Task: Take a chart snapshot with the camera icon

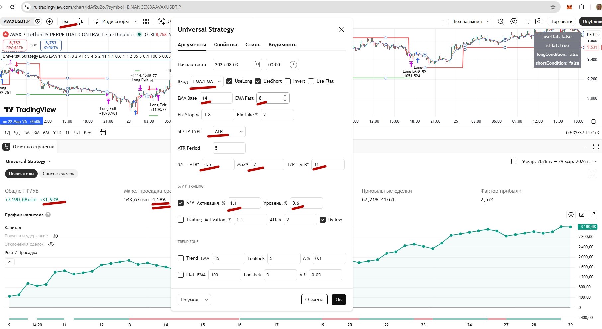Action: click(539, 21)
